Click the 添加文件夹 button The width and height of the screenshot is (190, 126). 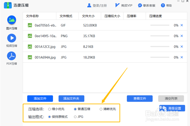tap(71, 99)
